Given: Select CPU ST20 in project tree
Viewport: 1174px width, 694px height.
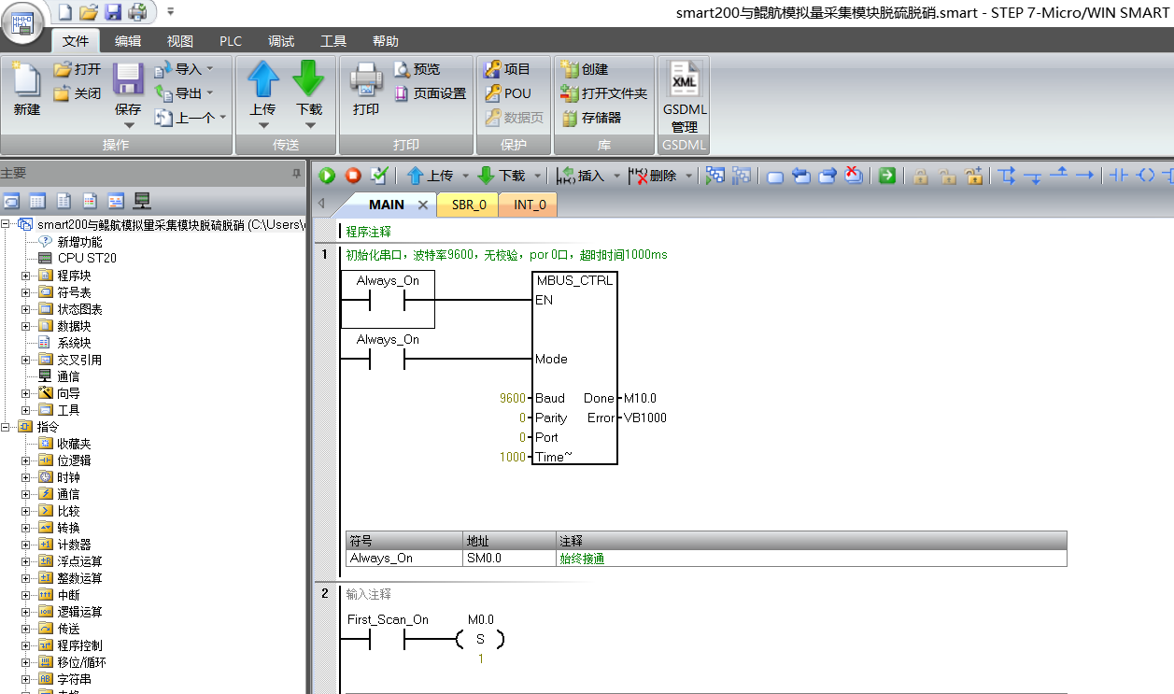Looking at the screenshot, I should (x=87, y=259).
